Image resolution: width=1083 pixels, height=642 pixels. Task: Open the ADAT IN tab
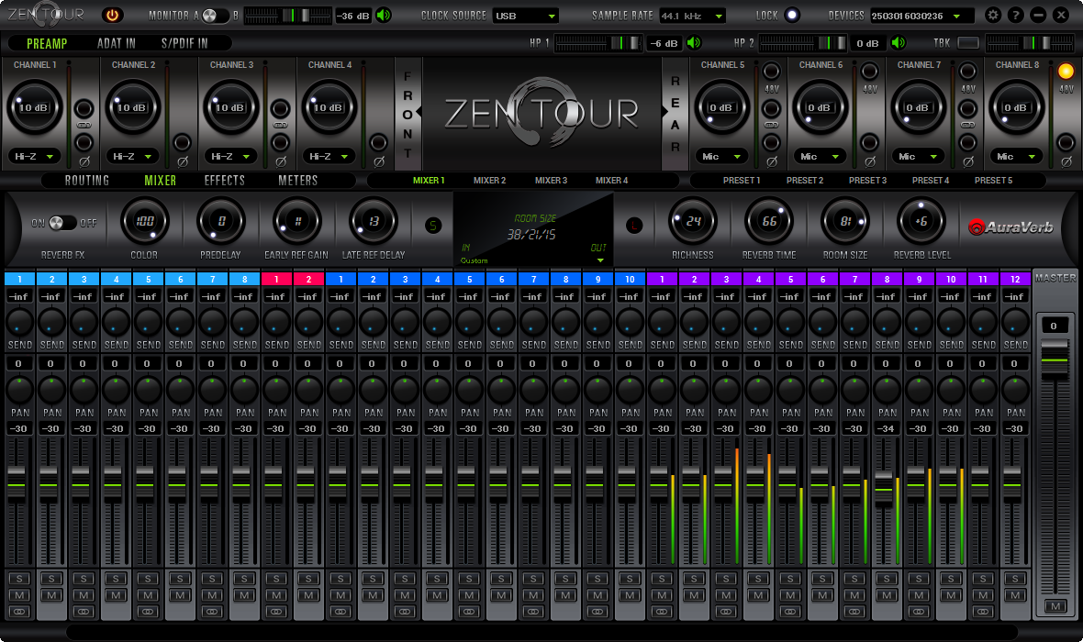click(x=117, y=42)
